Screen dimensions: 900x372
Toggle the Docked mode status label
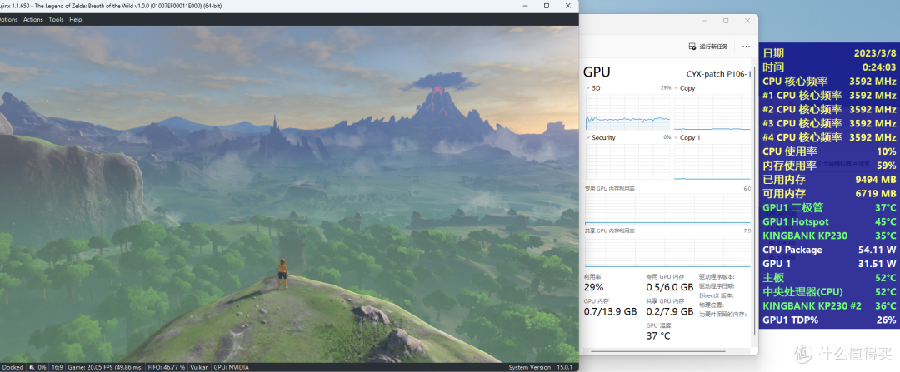click(x=12, y=366)
